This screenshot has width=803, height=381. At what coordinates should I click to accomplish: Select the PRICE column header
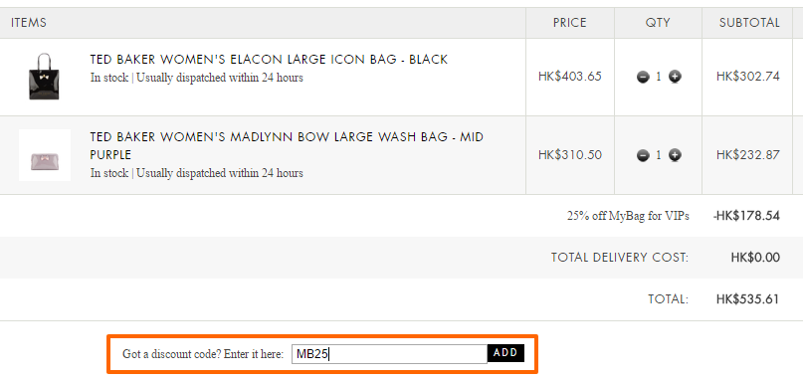click(569, 23)
